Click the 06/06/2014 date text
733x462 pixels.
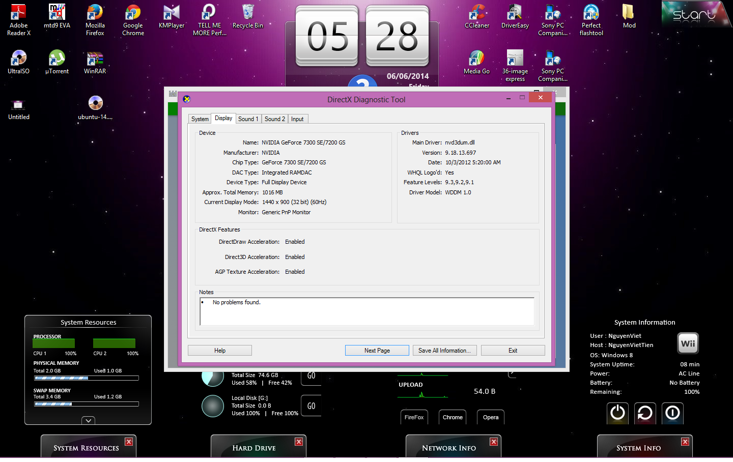pos(408,76)
